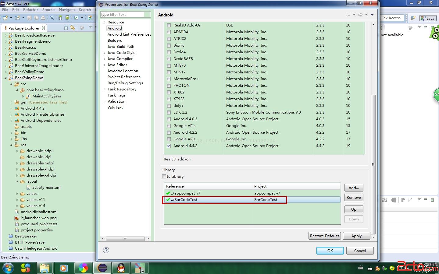
Task: Uncheck Android 4.4.2 build target
Action: (169, 146)
